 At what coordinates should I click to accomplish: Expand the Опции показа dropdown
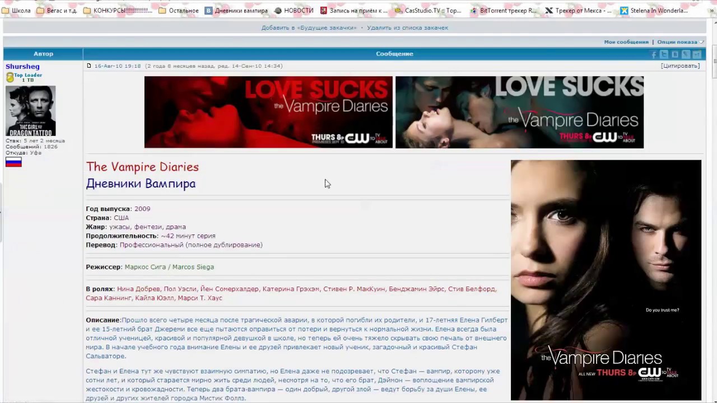pos(680,42)
